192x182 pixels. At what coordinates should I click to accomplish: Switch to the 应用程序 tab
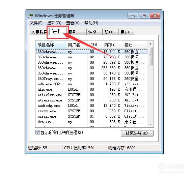point(39,32)
